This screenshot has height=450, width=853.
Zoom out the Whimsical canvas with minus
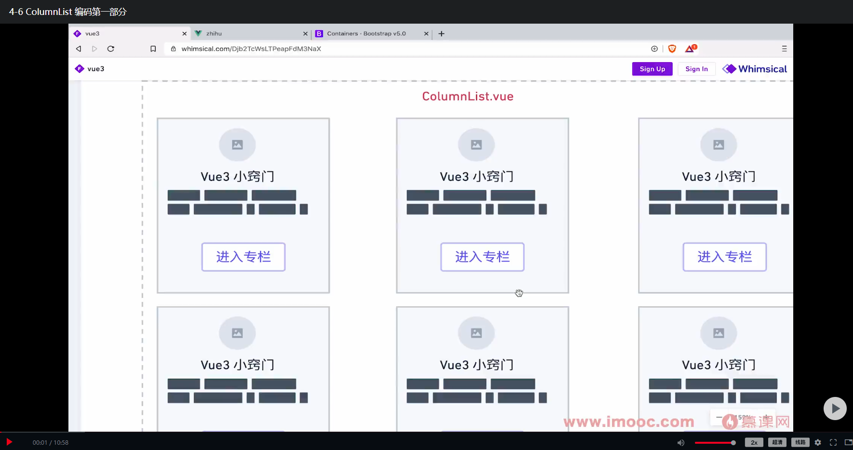[719, 417]
